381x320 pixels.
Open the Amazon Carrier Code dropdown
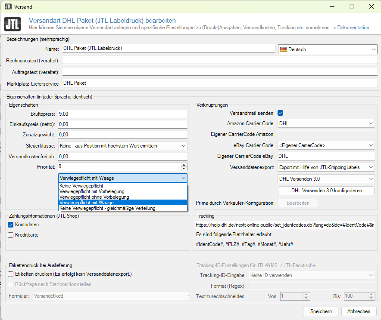[x=326, y=123]
